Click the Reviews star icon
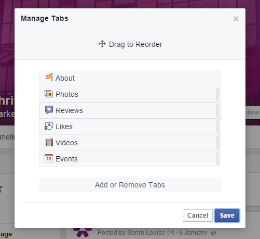The width and height of the screenshot is (260, 239). [x=49, y=110]
